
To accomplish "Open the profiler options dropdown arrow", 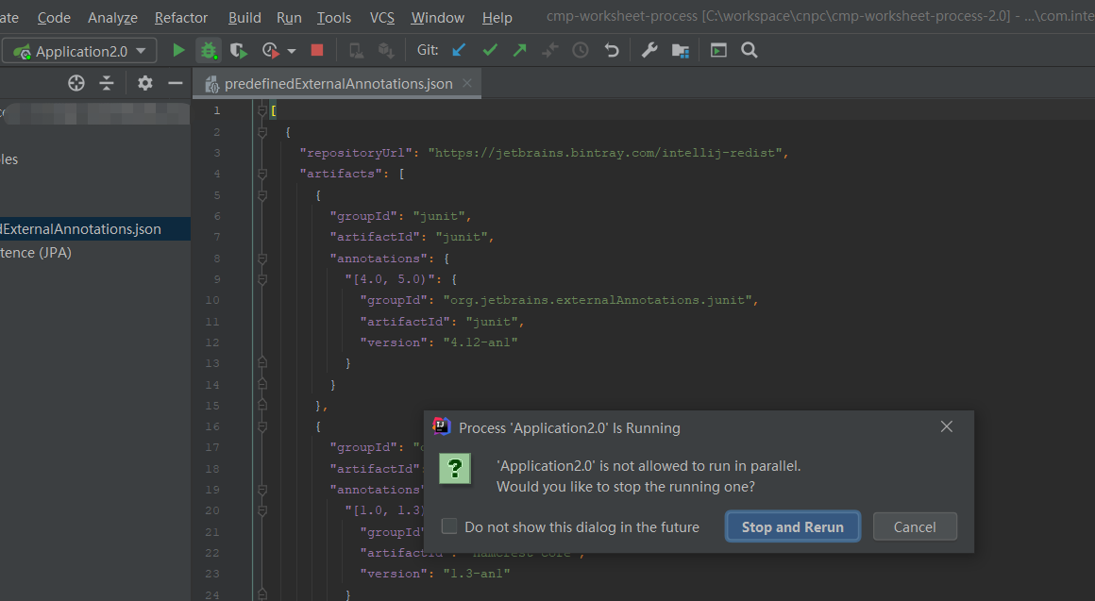I will point(292,51).
